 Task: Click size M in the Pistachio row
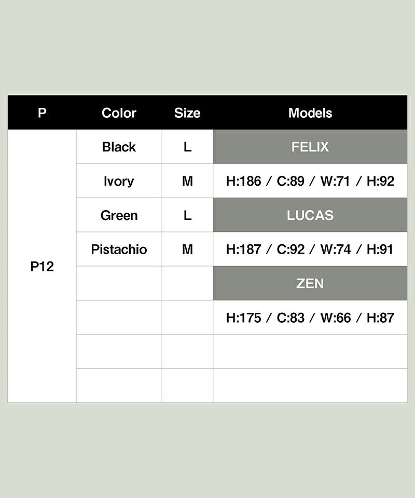click(187, 250)
